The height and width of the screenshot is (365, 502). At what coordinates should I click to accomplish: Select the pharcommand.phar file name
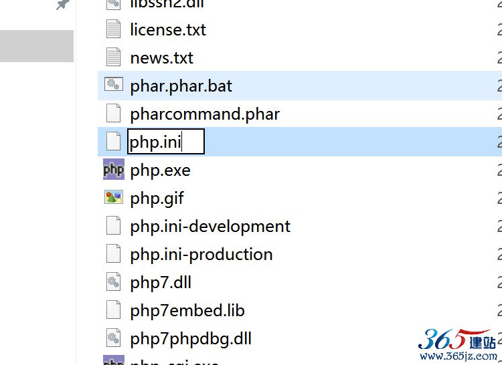[x=205, y=114]
